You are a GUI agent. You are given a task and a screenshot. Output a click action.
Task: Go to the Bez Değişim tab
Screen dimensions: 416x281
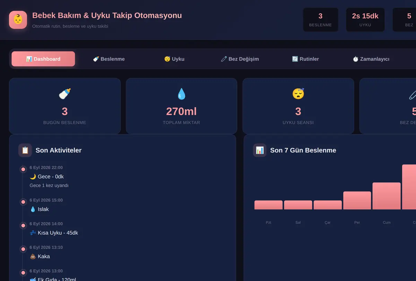click(x=240, y=59)
